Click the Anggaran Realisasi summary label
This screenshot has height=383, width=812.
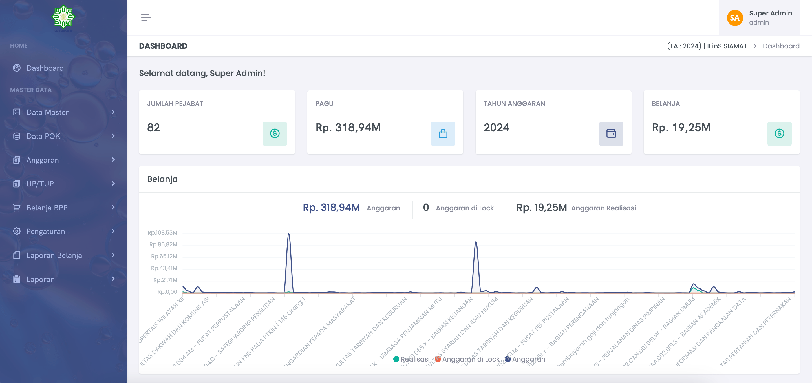click(x=603, y=208)
